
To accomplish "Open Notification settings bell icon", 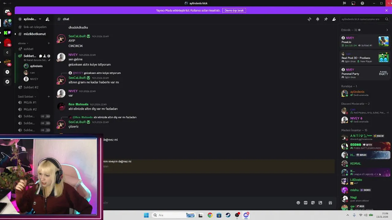I will 318,19.
